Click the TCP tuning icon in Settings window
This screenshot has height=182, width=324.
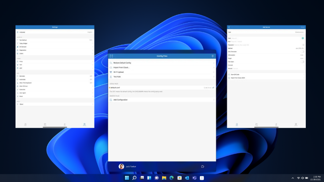tap(17, 65)
